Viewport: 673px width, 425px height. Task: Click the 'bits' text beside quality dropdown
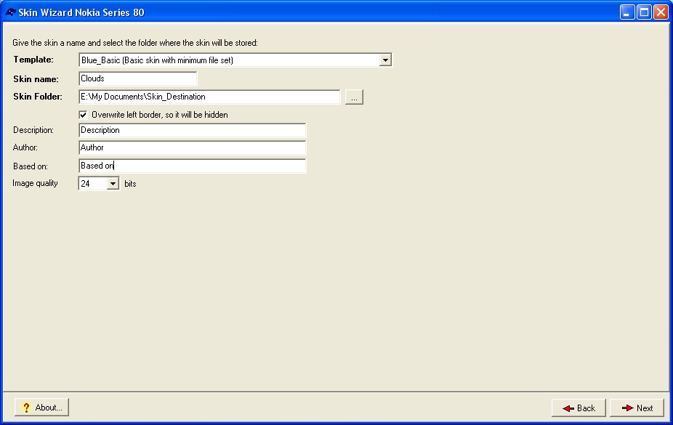point(130,184)
